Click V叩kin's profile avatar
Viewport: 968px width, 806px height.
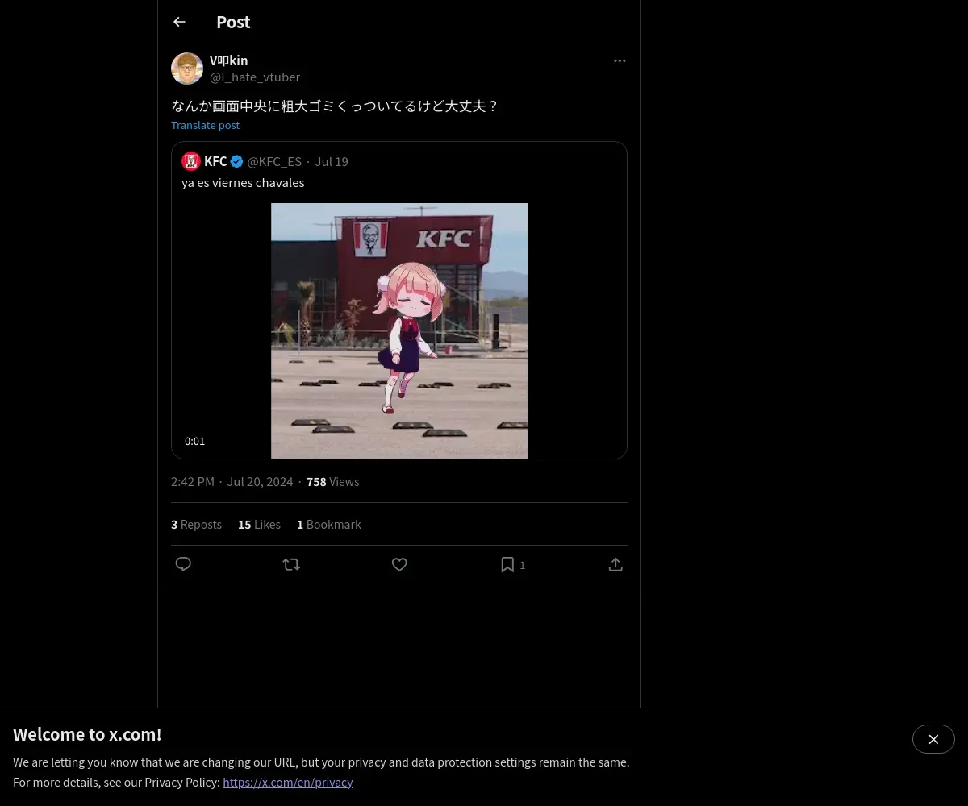tap(187, 69)
